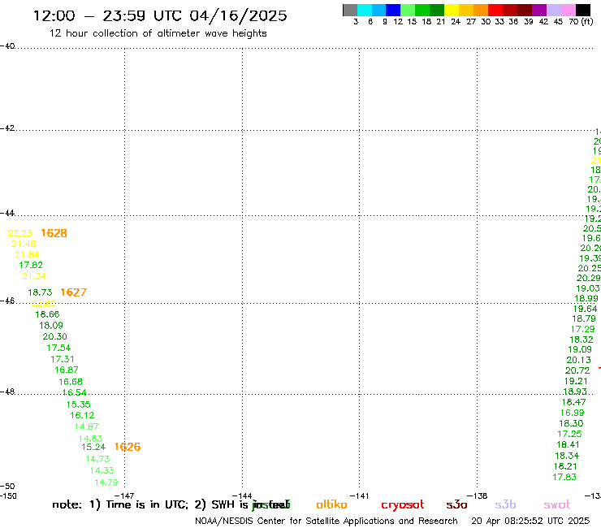The width and height of the screenshot is (601, 528).
Task: Click the 19.09 value on right track
Action: pyautogui.click(x=580, y=350)
